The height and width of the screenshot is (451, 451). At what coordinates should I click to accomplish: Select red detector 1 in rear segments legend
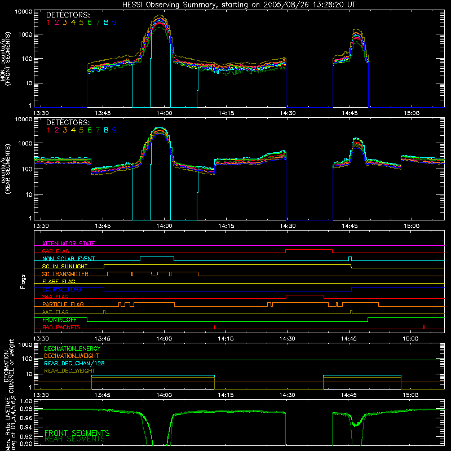point(48,130)
